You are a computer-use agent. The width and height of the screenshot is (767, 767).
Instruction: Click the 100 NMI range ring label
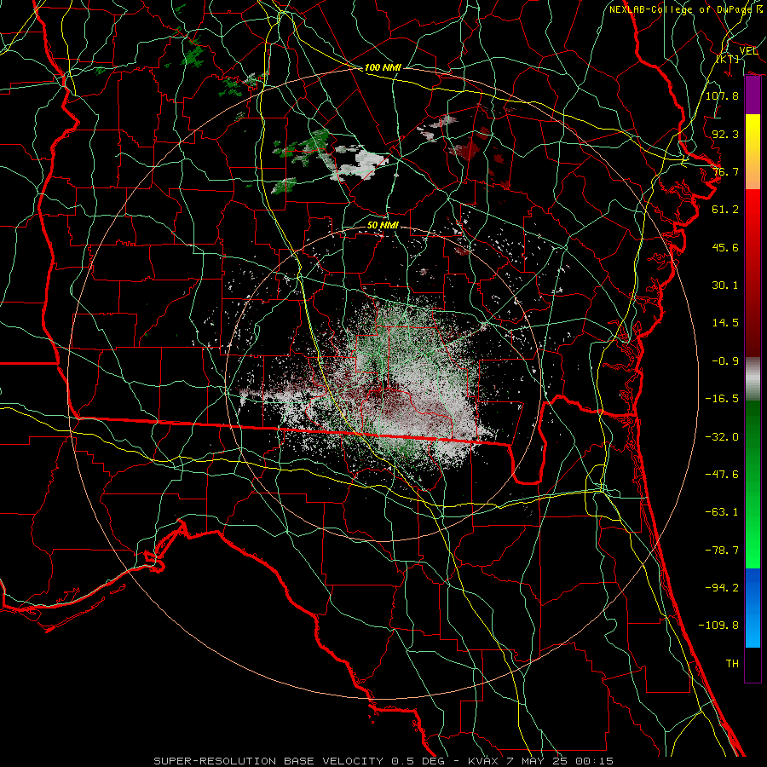point(383,67)
